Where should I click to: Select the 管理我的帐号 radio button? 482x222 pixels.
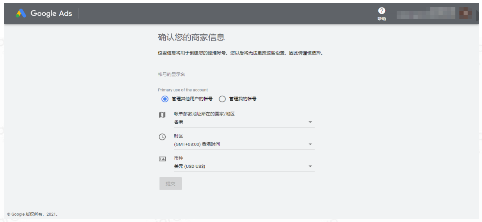point(222,99)
